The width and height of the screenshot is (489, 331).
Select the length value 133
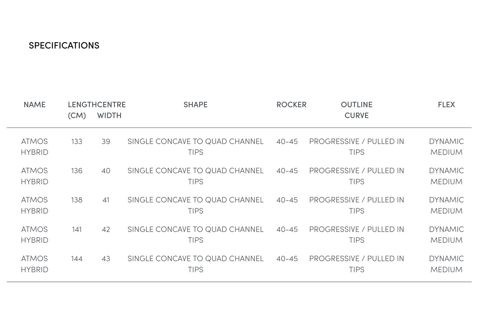coord(77,141)
